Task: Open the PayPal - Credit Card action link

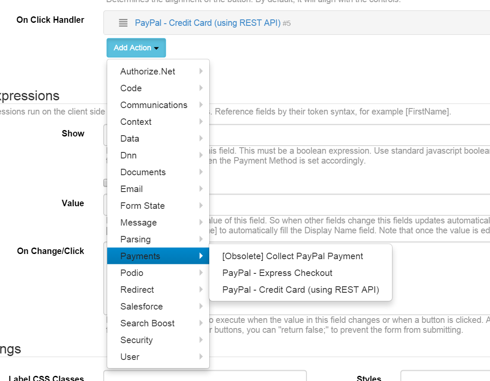Action: pos(209,23)
